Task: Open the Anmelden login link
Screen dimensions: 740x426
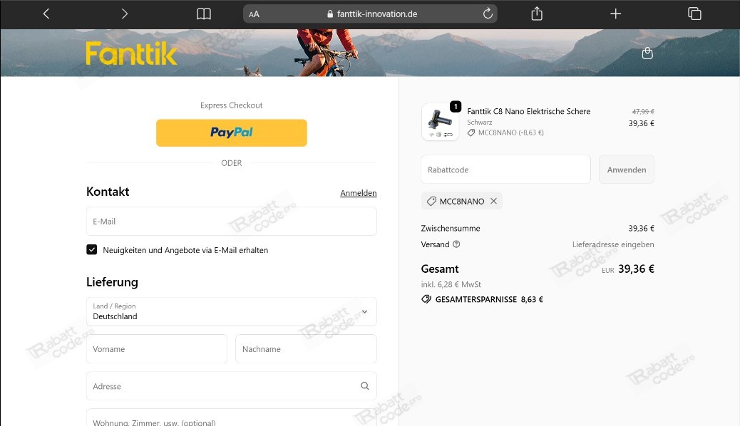Action: pos(359,193)
